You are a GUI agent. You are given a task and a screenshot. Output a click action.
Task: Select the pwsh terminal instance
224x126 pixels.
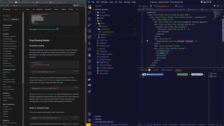[x=213, y=76]
